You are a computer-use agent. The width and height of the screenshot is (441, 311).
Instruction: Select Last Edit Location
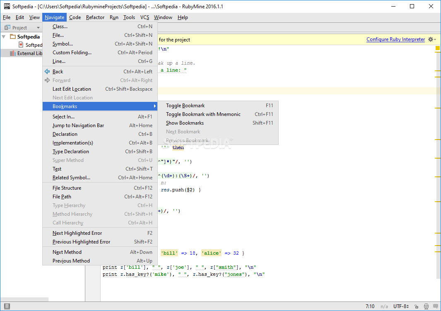click(x=100, y=89)
